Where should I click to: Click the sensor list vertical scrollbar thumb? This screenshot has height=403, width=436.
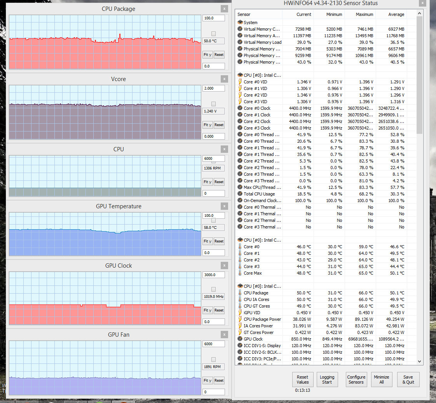419,75
